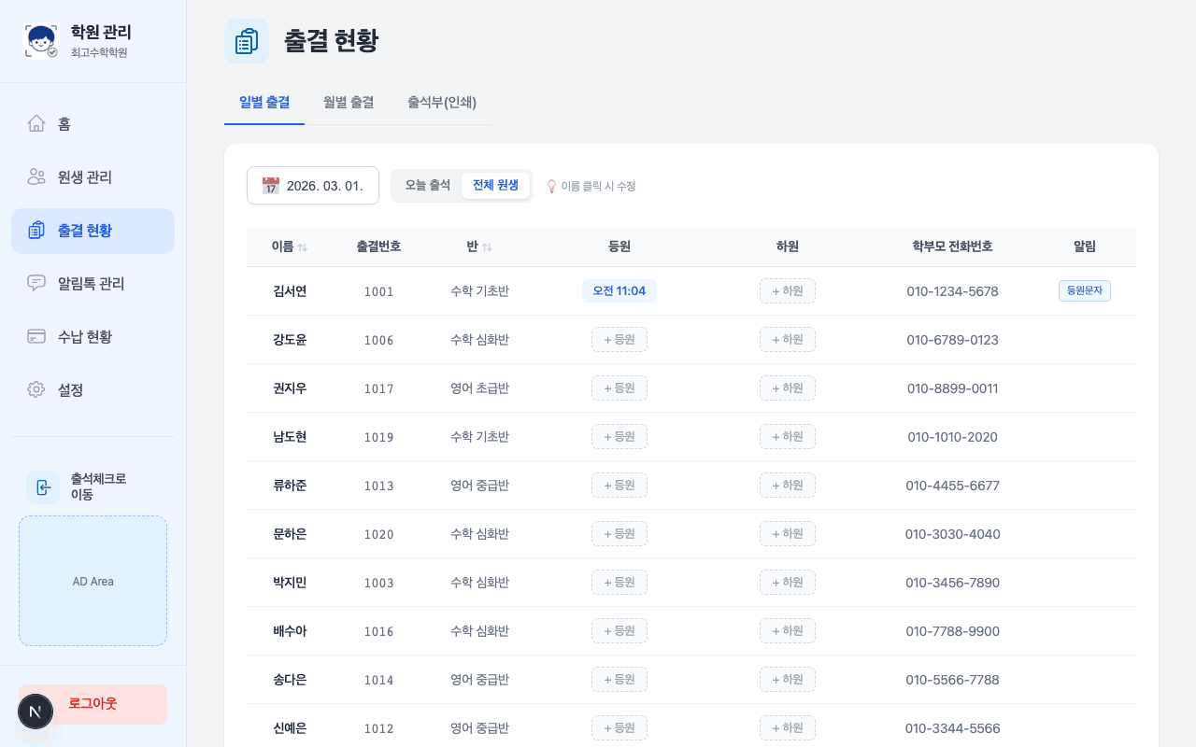Switch the filter to 오늘 출석
Screen dimensions: 1196x747
pos(428,185)
